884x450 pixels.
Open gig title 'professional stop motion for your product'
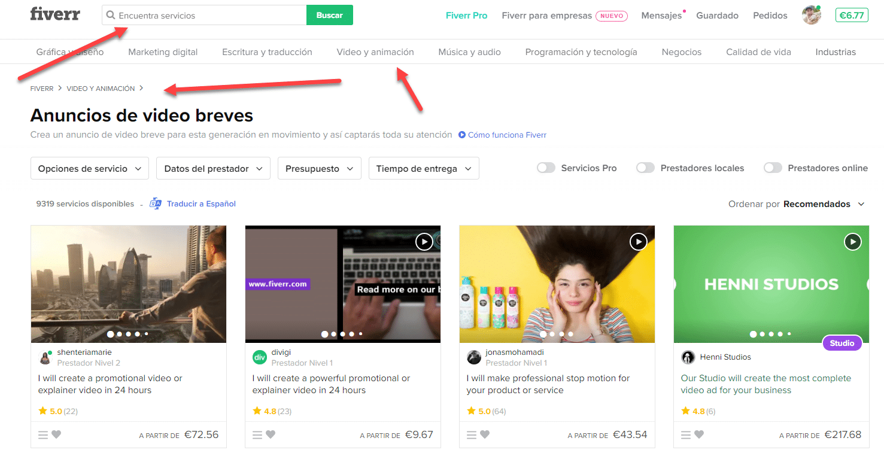[548, 384]
